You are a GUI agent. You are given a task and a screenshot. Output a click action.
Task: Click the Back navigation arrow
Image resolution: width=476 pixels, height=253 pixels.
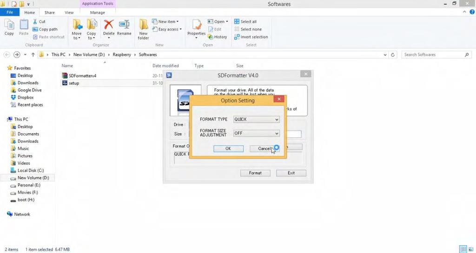(x=7, y=55)
